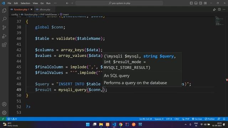Expand the config breadcrumb
Viewport: 228px width, 128px height.
click(x=14, y=15)
